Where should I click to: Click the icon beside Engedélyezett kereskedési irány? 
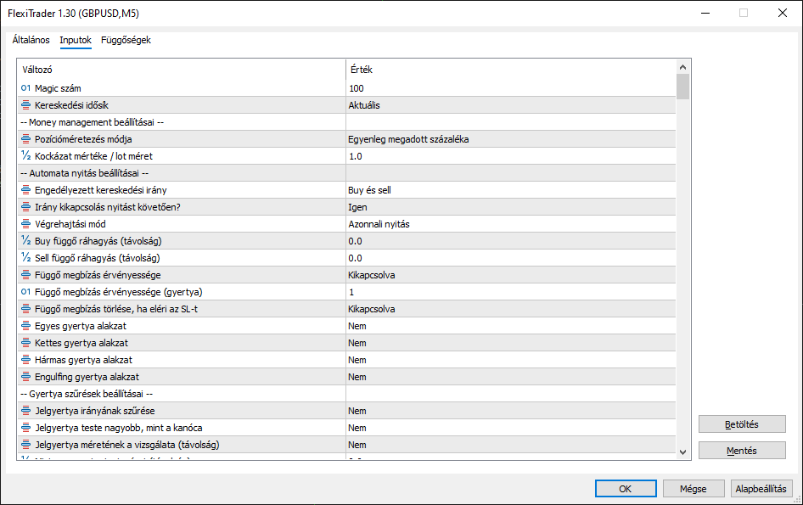[25, 190]
